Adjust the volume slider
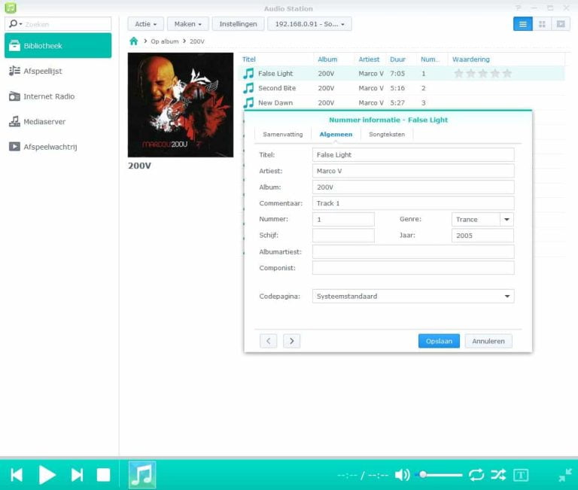This screenshot has height=490, width=578. coord(439,475)
